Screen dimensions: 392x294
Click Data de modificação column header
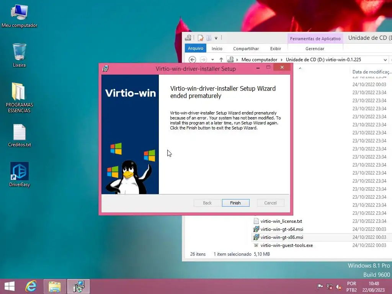click(x=371, y=72)
